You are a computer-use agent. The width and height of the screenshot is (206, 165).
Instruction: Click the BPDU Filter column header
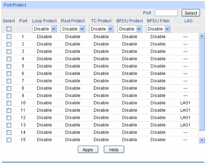coord(158,21)
